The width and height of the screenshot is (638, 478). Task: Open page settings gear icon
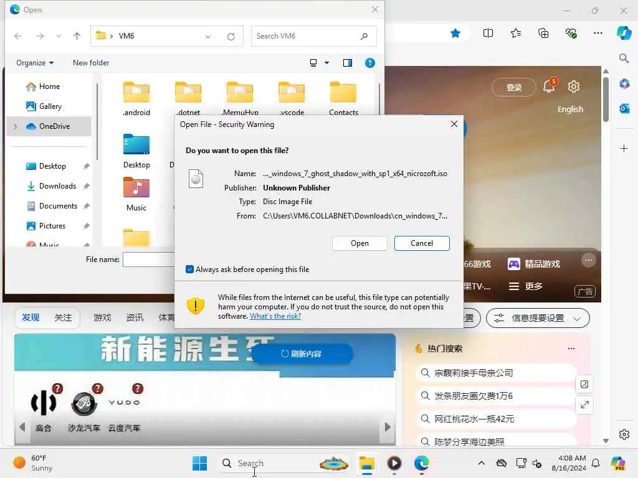point(574,87)
